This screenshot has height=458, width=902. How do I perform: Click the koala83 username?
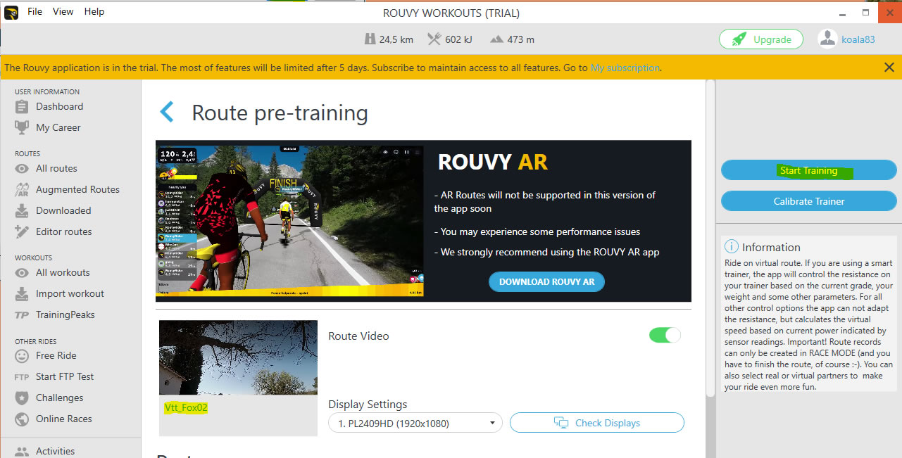click(858, 39)
